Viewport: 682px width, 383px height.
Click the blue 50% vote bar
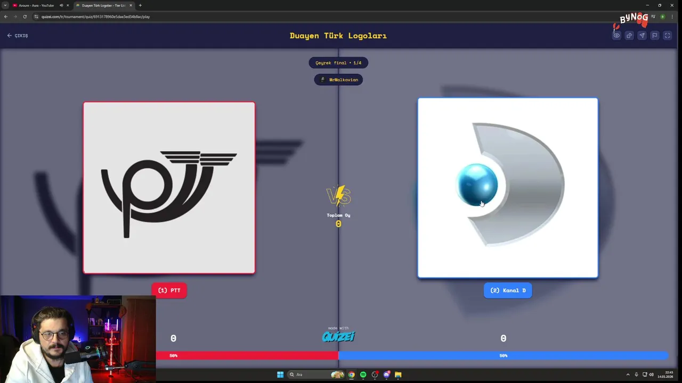(x=504, y=355)
